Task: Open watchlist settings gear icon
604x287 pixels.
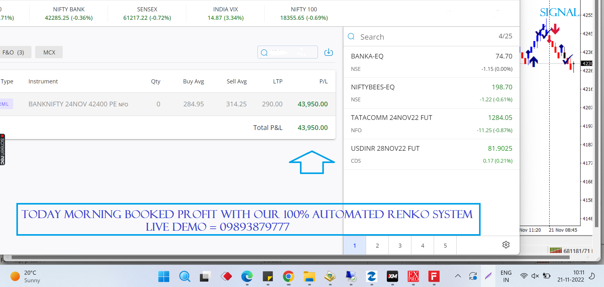Action: point(506,245)
